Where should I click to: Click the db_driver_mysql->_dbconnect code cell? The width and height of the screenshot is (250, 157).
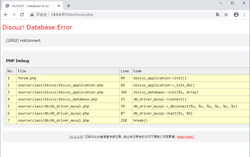191,106
